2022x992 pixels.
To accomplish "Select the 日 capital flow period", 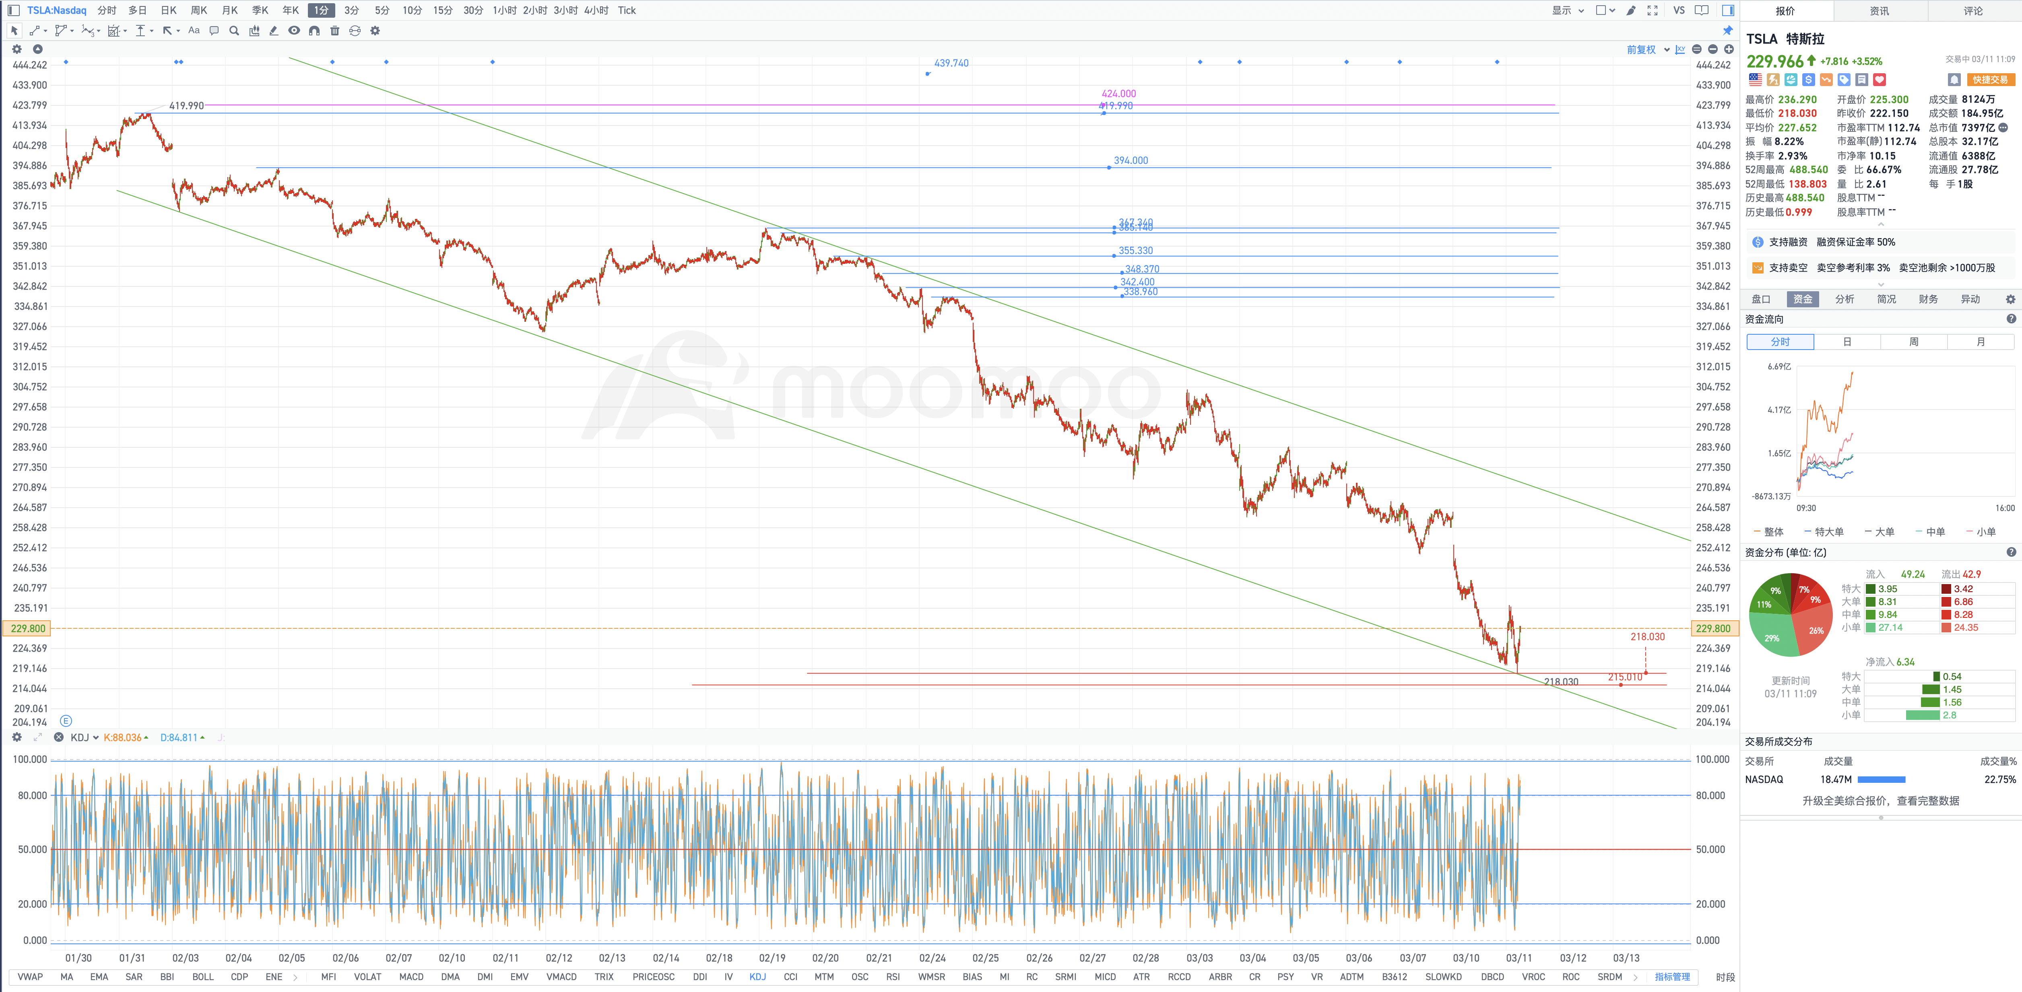I will 1847,342.
